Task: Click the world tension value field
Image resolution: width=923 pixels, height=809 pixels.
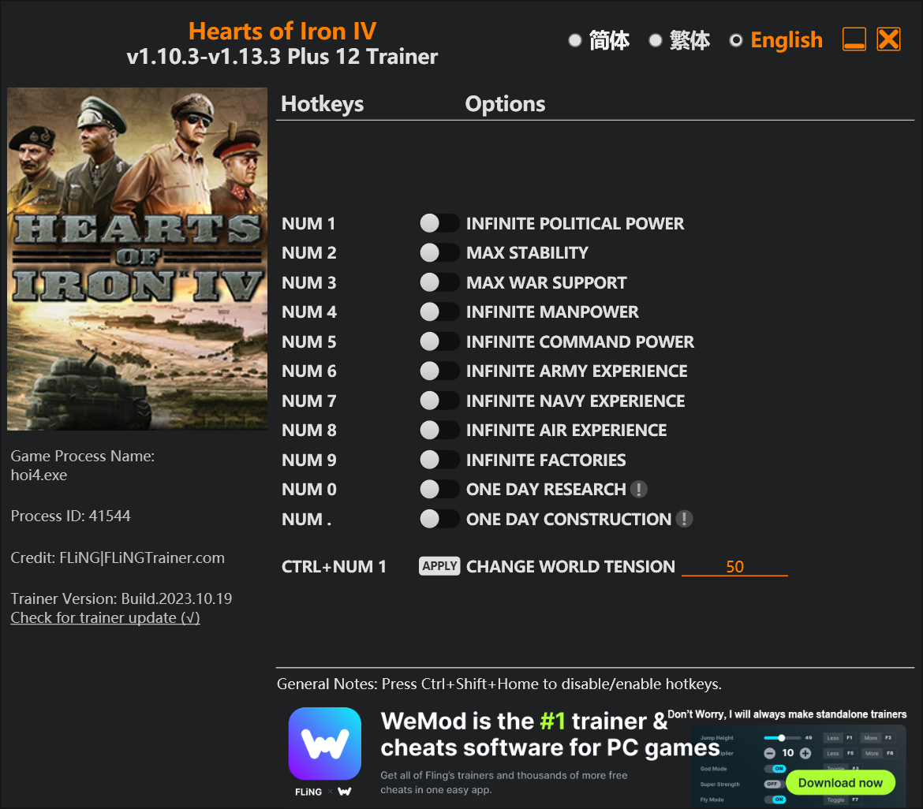Action: click(734, 567)
